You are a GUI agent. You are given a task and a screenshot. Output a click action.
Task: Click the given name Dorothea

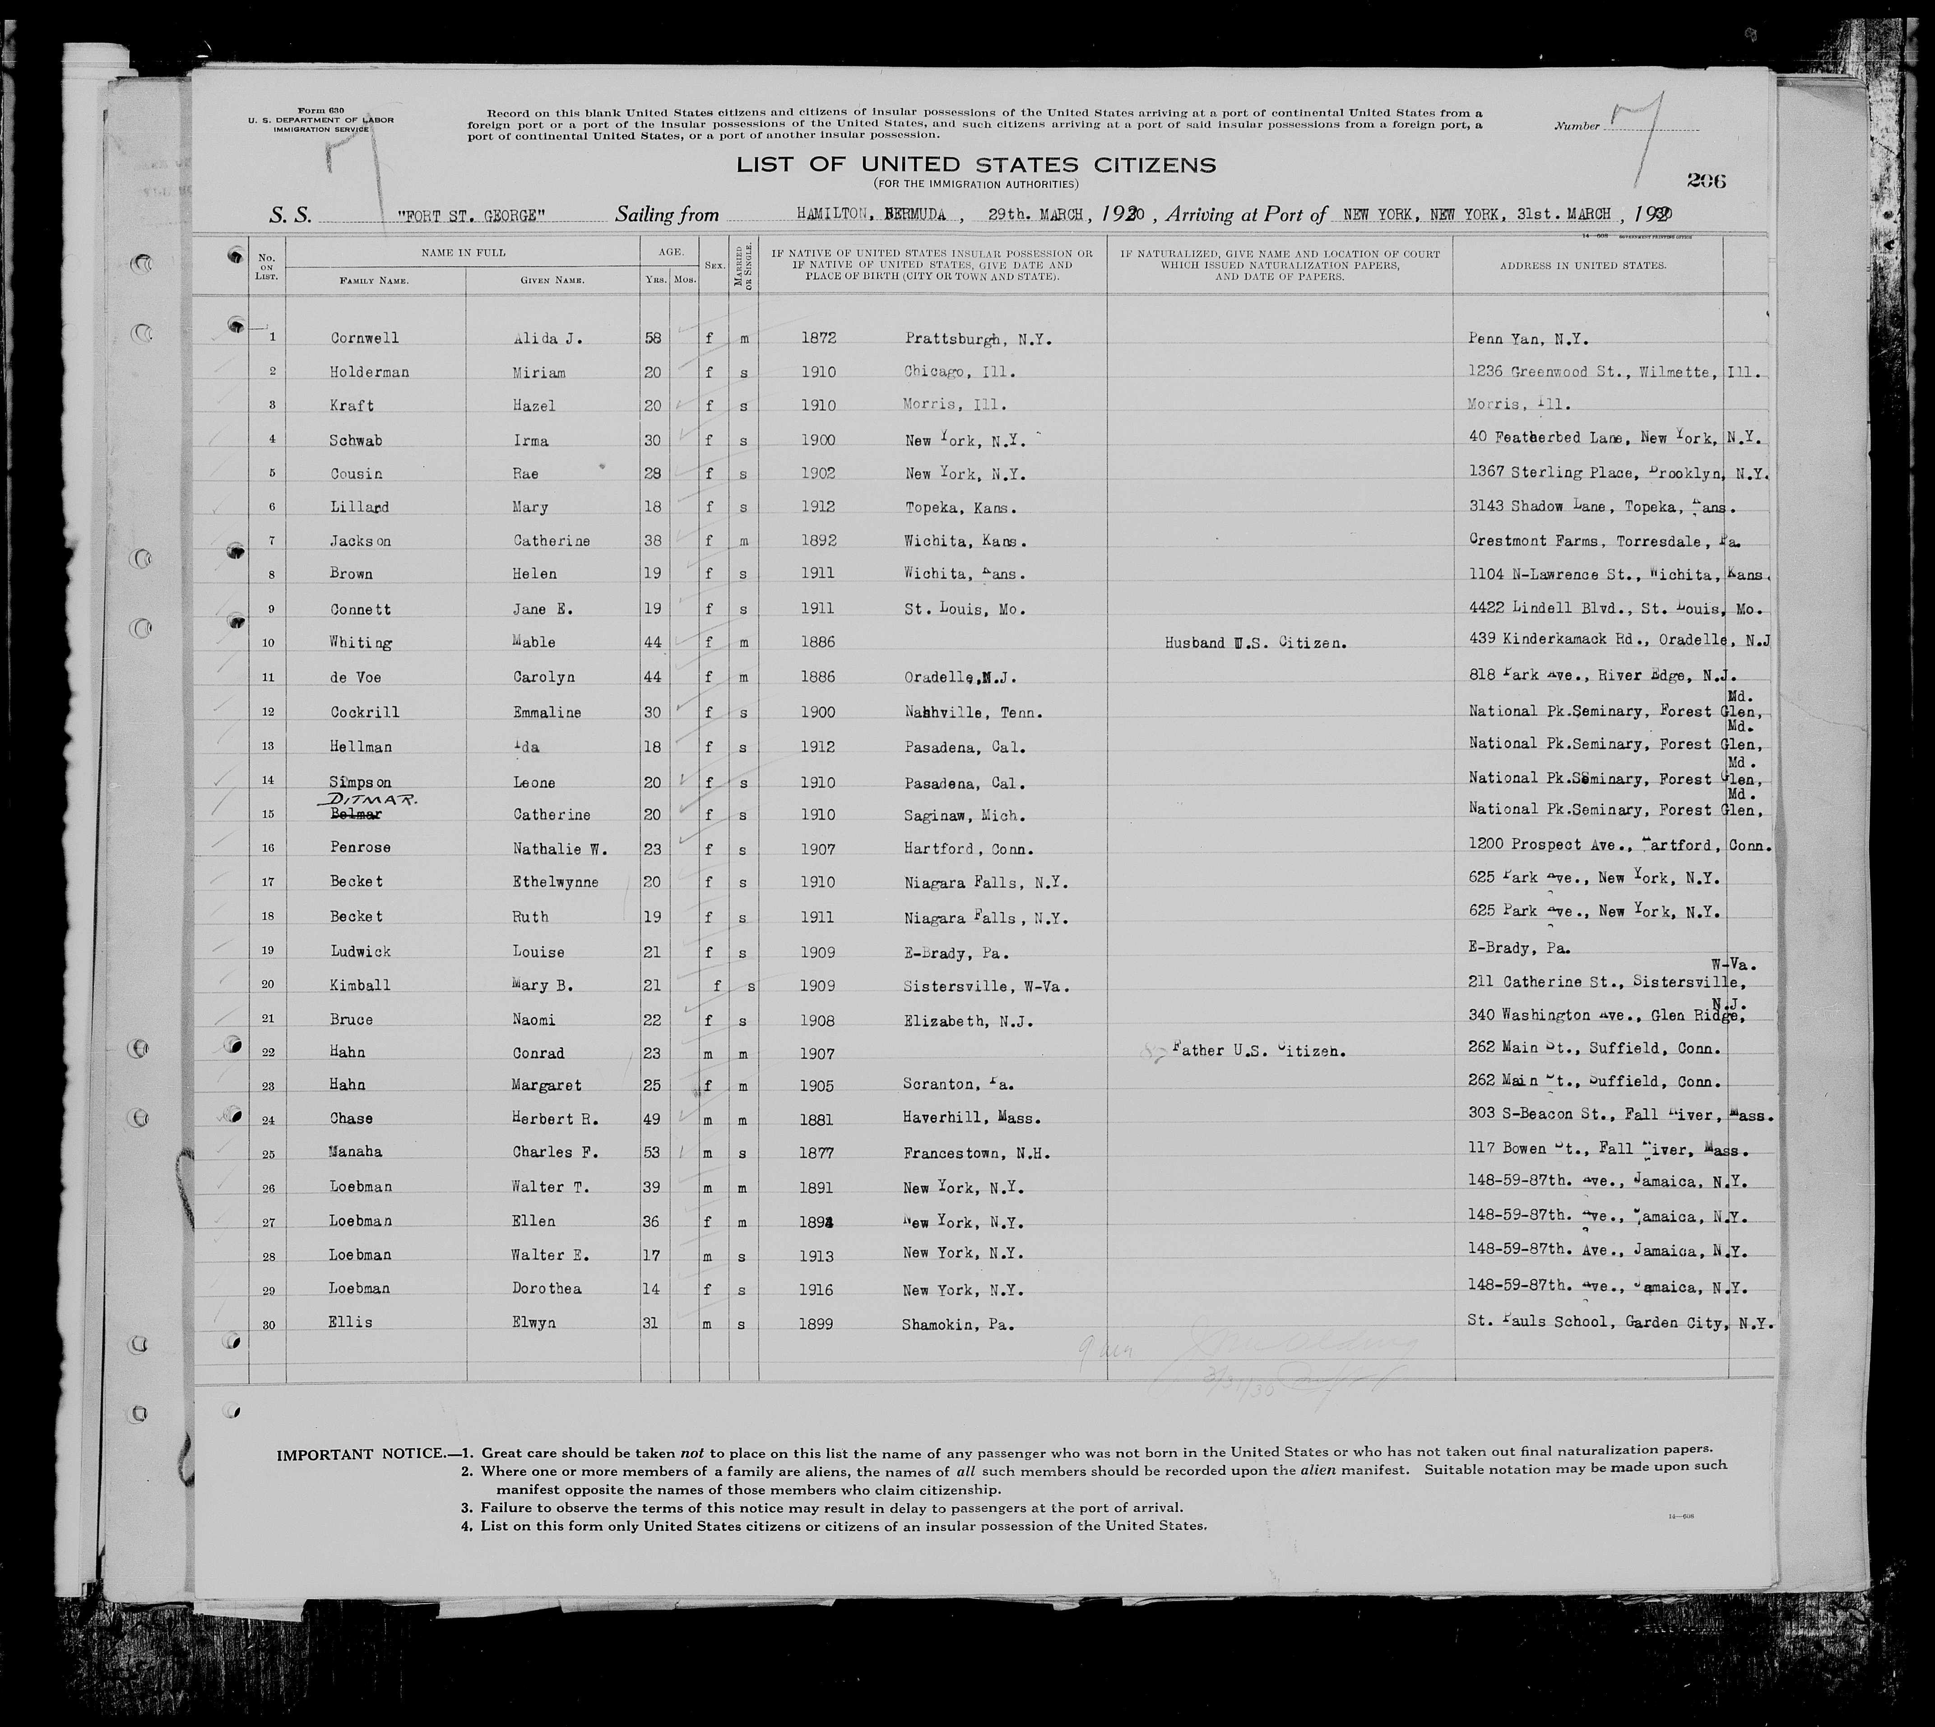coord(546,1288)
